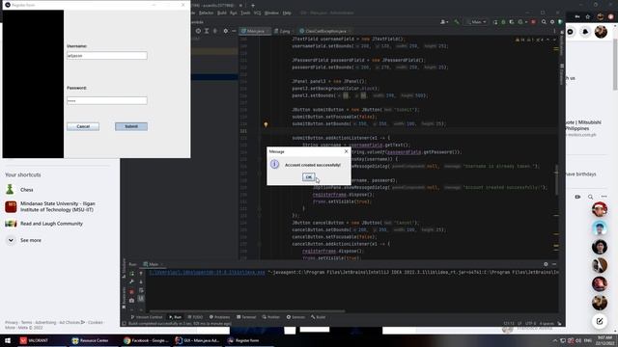The height and width of the screenshot is (347, 618).
Task: Open the TODO tool window tab
Action: tap(195, 317)
